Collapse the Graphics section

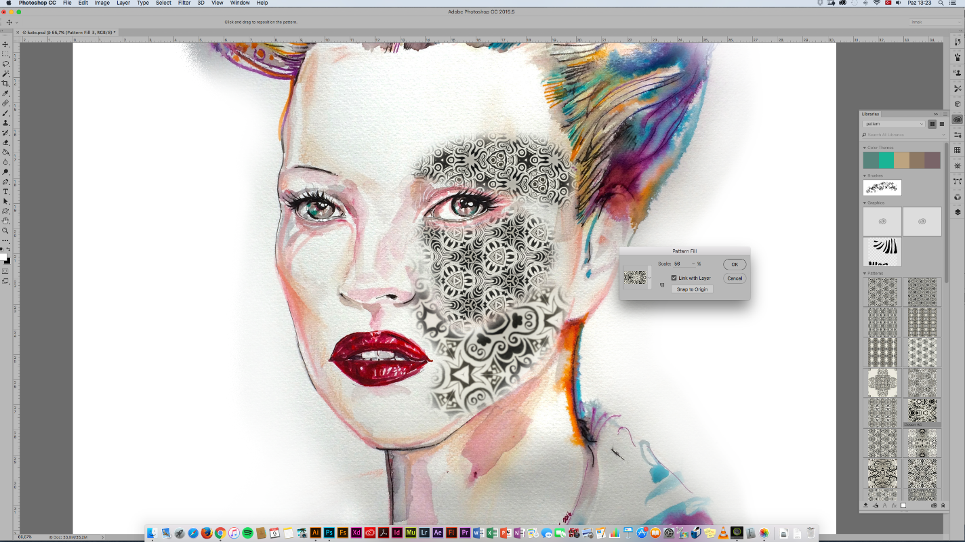click(865, 203)
